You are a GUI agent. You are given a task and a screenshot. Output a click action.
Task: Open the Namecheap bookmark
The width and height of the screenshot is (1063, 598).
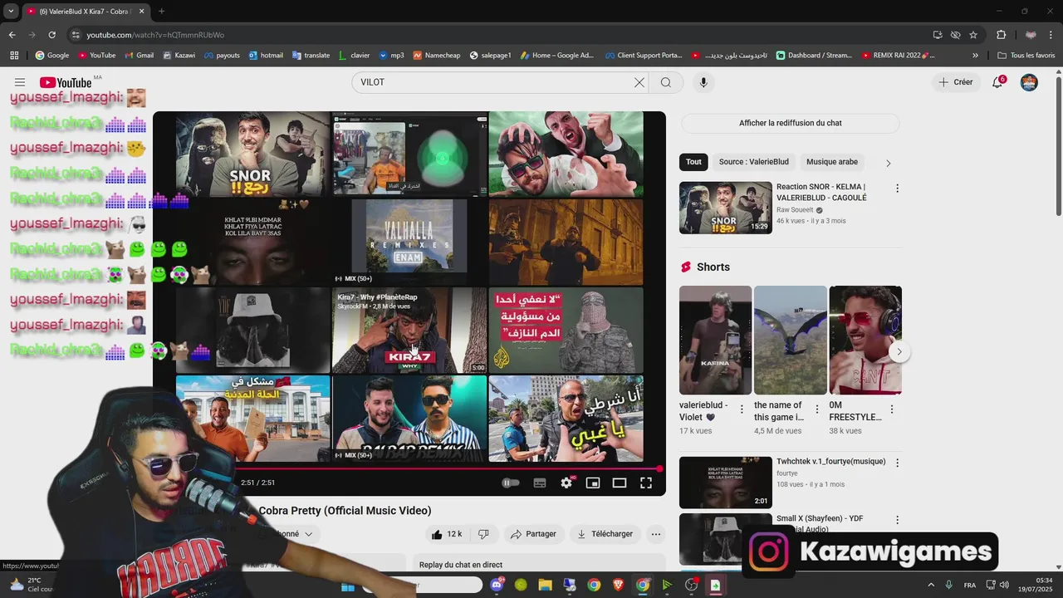[x=436, y=56]
